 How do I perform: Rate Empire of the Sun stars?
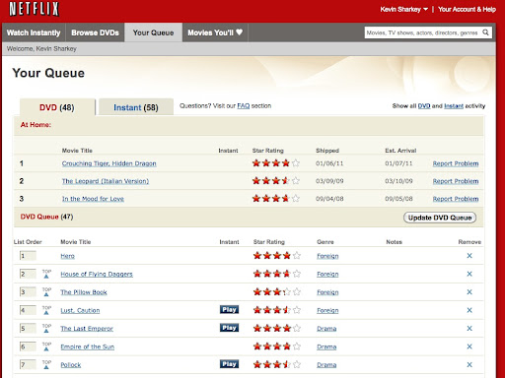pos(277,346)
